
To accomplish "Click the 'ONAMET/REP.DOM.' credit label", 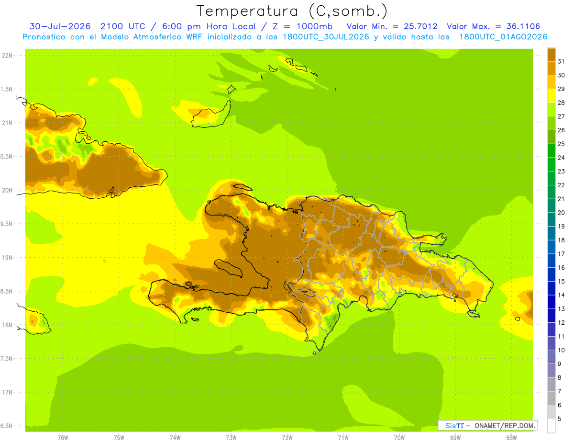I will pos(506,425).
